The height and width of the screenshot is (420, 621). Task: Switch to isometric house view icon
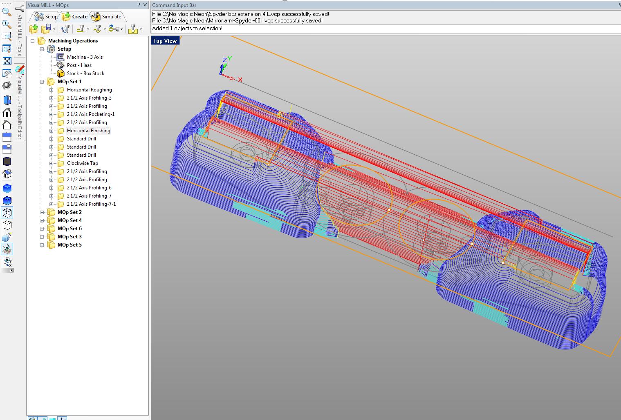[x=7, y=174]
